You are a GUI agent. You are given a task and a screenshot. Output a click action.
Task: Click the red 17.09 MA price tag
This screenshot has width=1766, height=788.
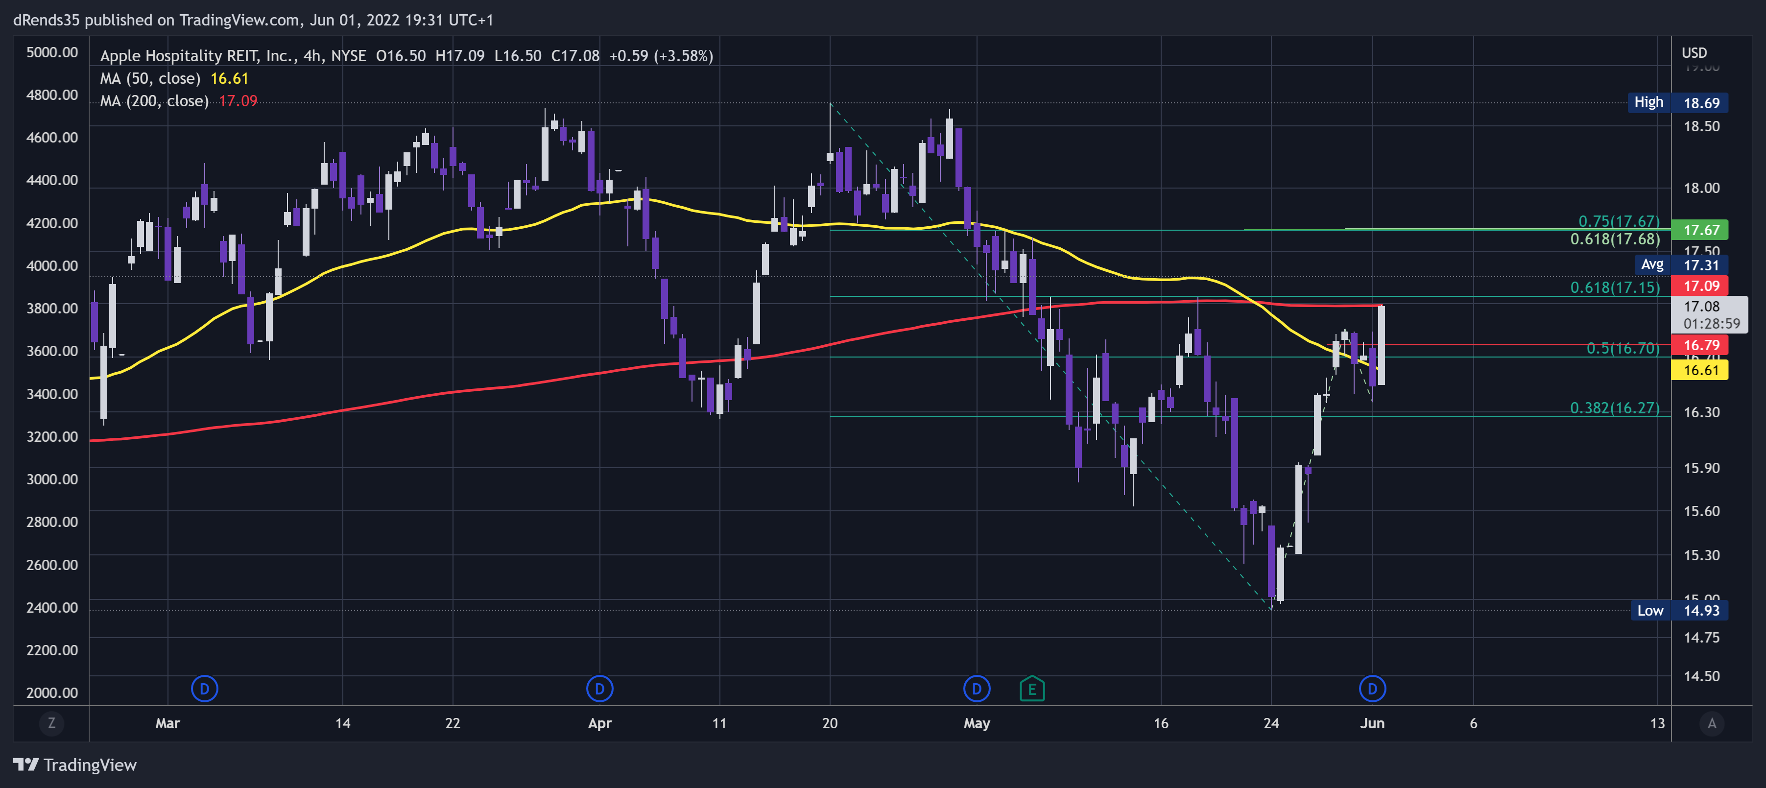[1699, 286]
